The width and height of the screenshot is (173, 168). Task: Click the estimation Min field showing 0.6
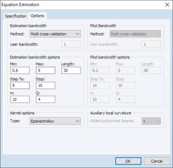click(20, 71)
